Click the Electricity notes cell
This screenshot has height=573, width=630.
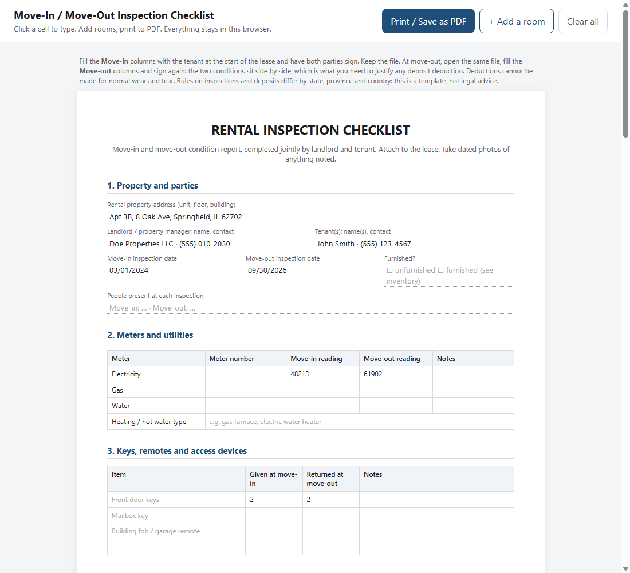pos(473,374)
